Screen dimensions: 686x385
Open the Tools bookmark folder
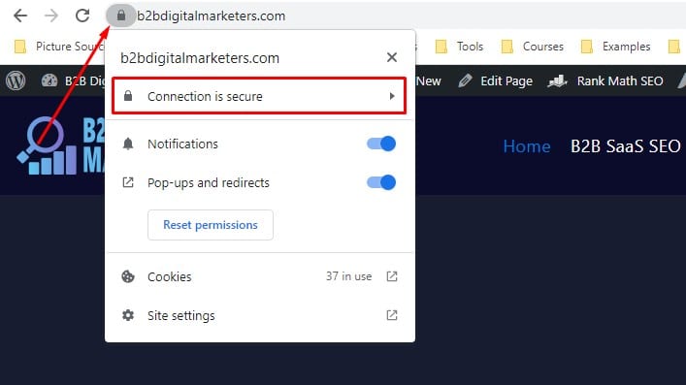click(459, 47)
